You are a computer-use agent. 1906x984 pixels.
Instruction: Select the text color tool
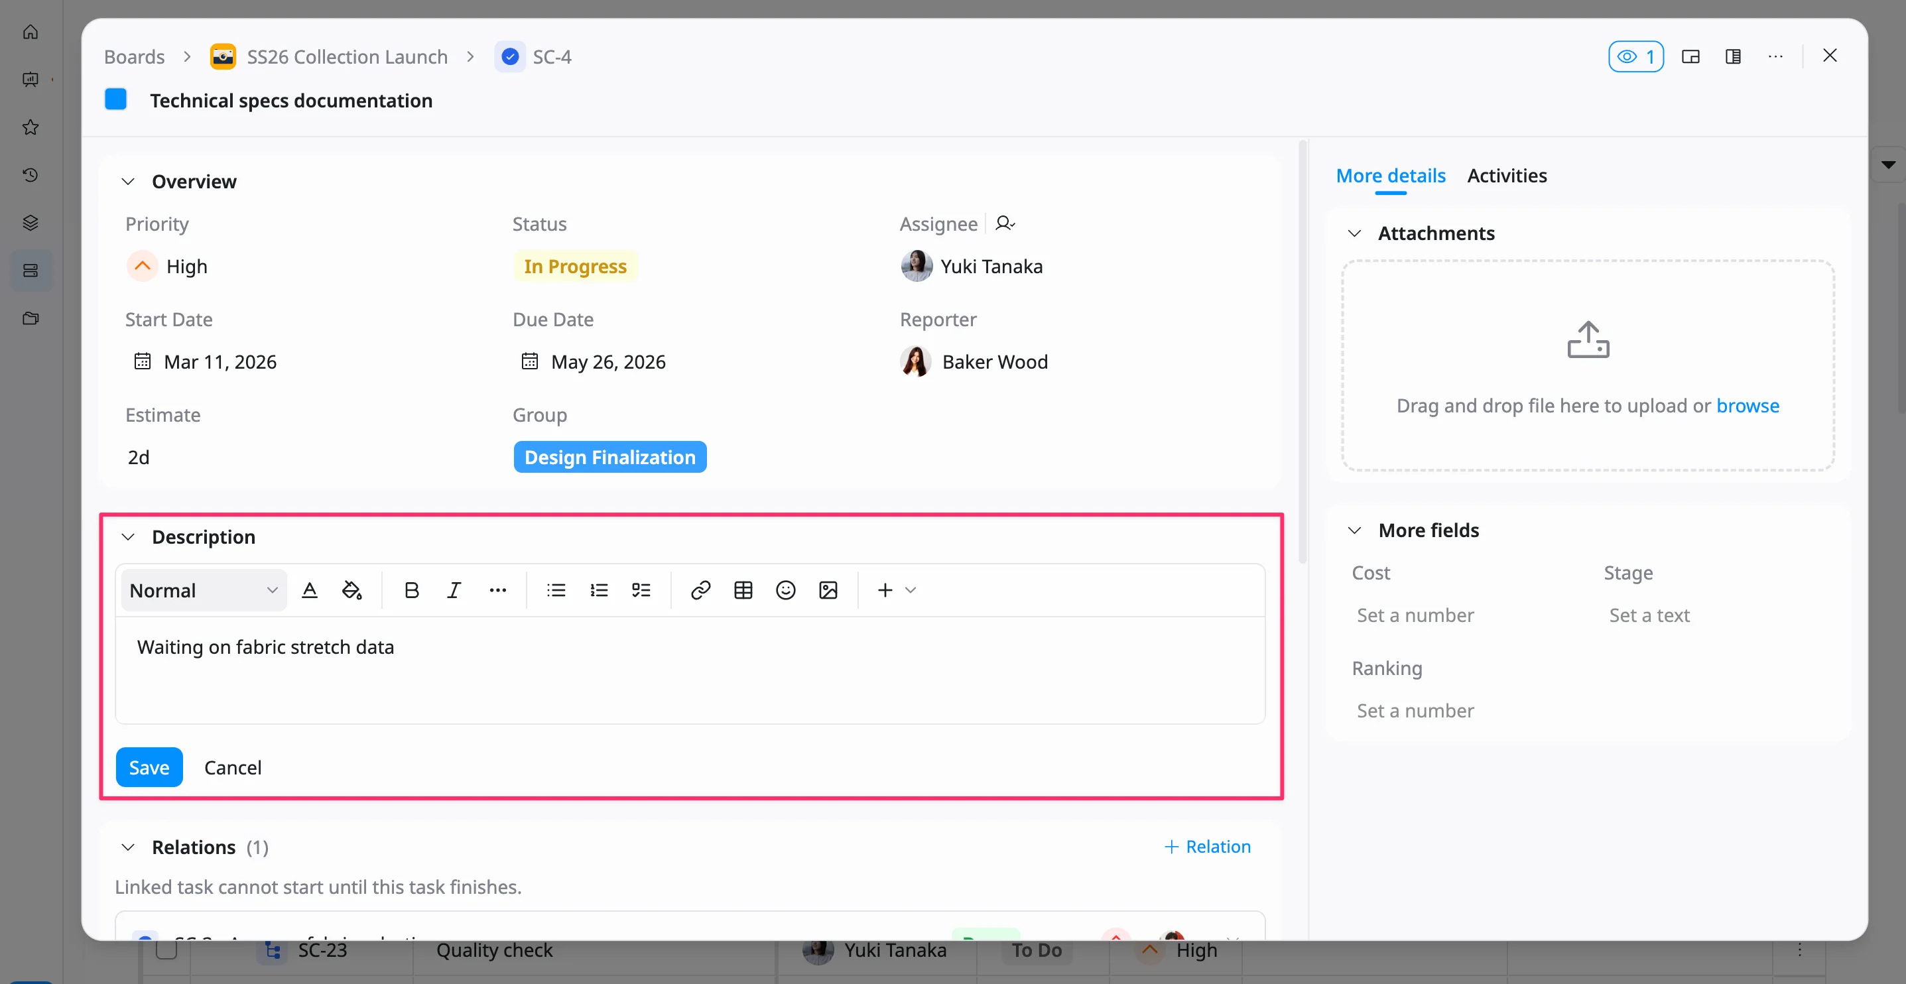[309, 589]
